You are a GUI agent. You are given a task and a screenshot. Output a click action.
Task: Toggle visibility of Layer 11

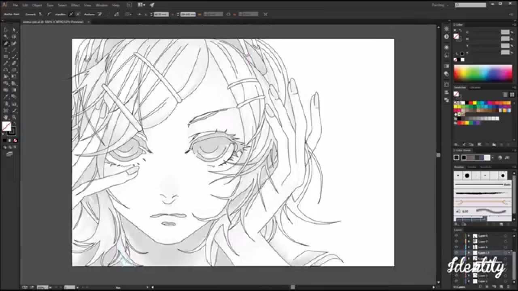point(455,252)
